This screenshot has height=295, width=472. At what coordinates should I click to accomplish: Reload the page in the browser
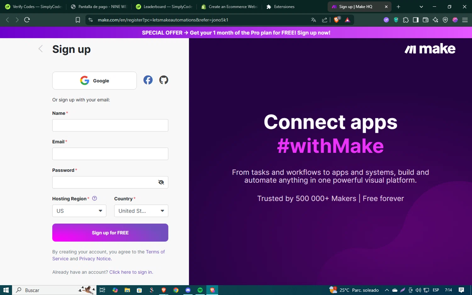pyautogui.click(x=27, y=20)
